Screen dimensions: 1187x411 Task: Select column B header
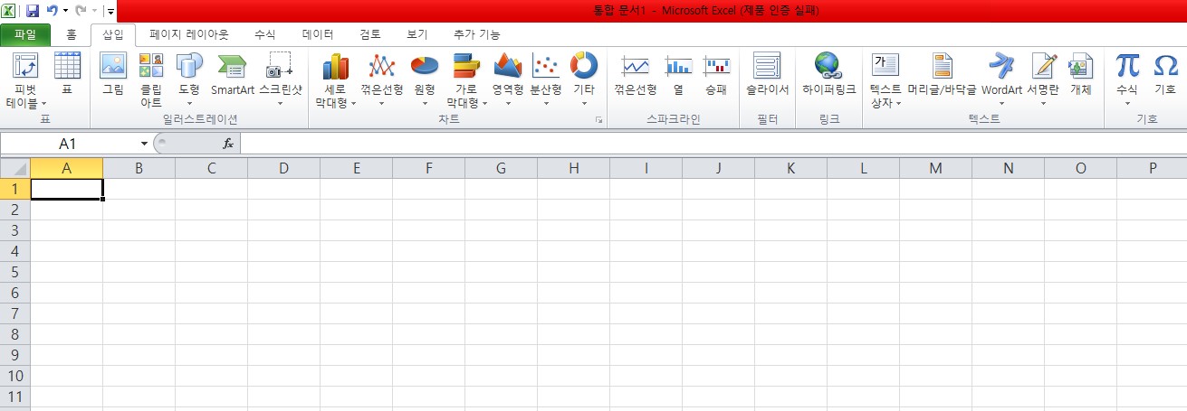tap(139, 168)
